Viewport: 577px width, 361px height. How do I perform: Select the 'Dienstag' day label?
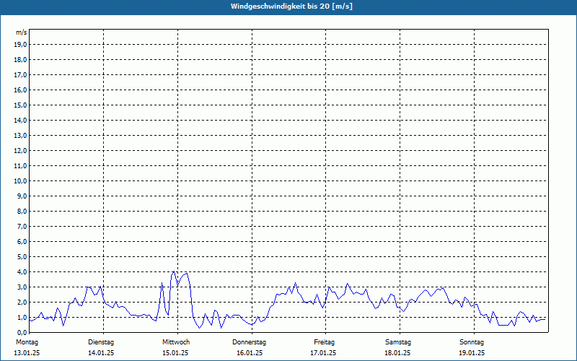tap(101, 342)
